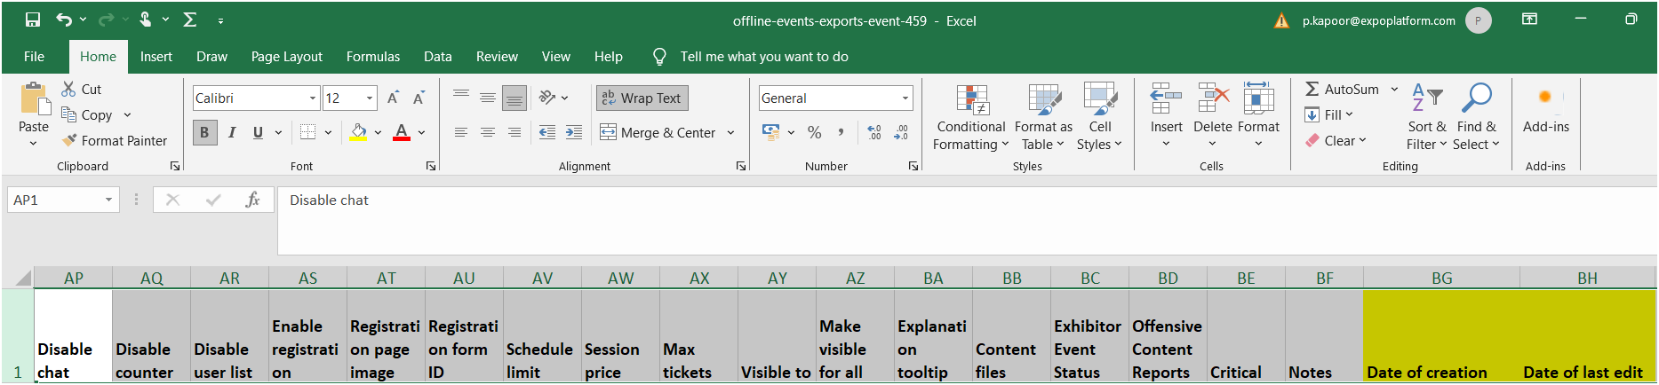The height and width of the screenshot is (385, 1659).
Task: Open account p.kapoor@expoplatform.com
Action: (1378, 20)
